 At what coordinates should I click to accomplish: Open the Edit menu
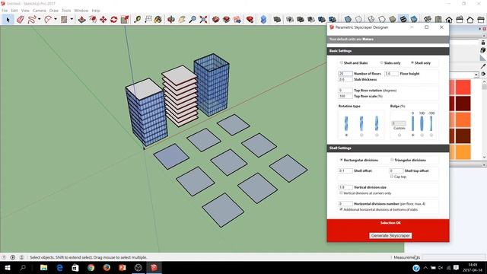tap(14, 11)
